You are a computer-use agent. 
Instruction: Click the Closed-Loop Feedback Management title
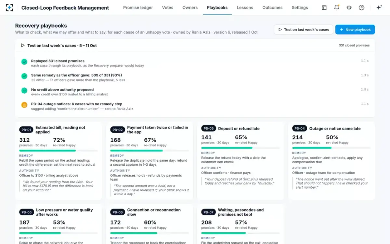click(x=65, y=8)
